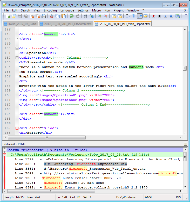The image size is (190, 202).
Task: Toggle Word Wrap in the toolbar
Action: point(127,16)
